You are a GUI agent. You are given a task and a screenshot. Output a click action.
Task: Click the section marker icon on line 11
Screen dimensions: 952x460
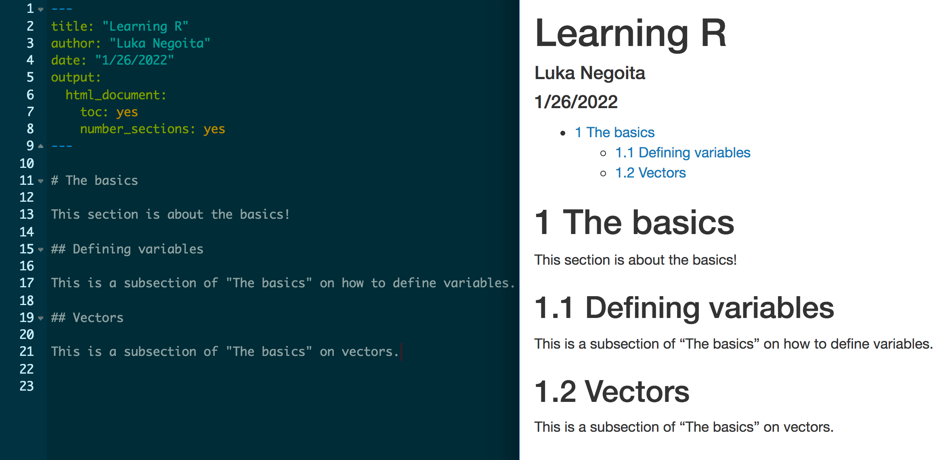pos(38,180)
